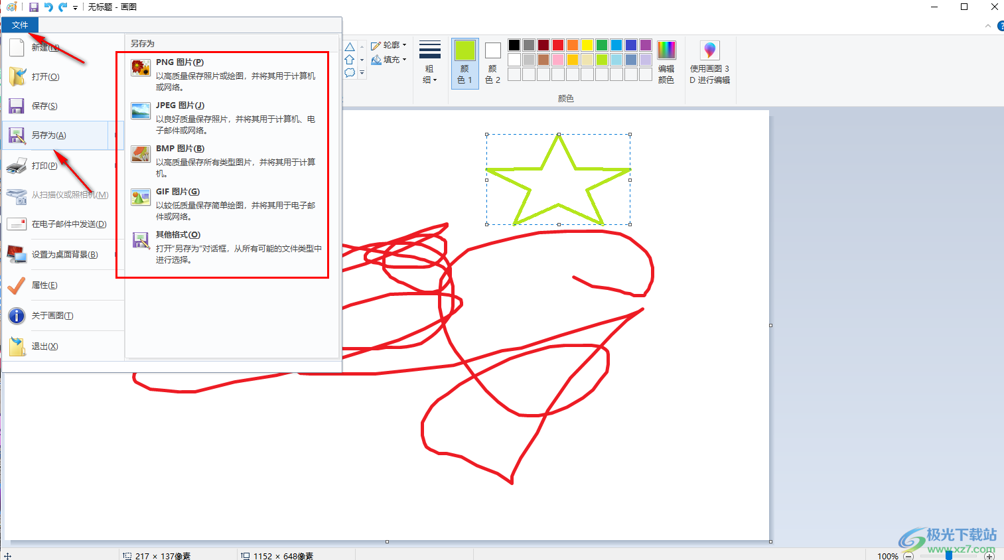This screenshot has width=1004, height=560.
Task: Choose Exit (退出) in the file menu
Action: (x=44, y=346)
